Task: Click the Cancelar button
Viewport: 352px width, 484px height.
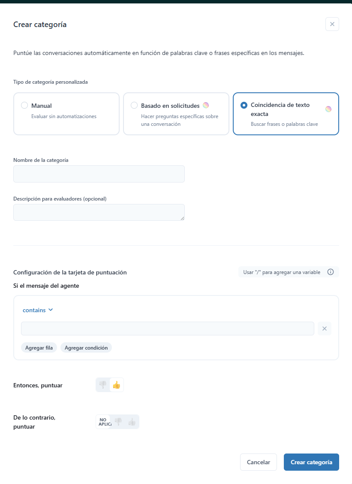Action: tap(258, 462)
